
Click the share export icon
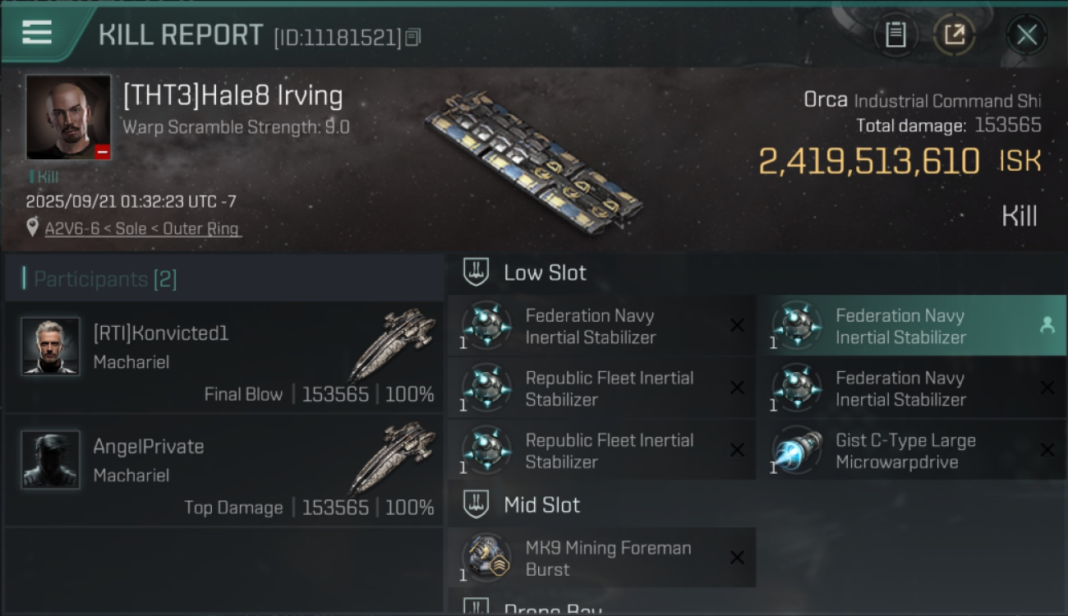[954, 35]
